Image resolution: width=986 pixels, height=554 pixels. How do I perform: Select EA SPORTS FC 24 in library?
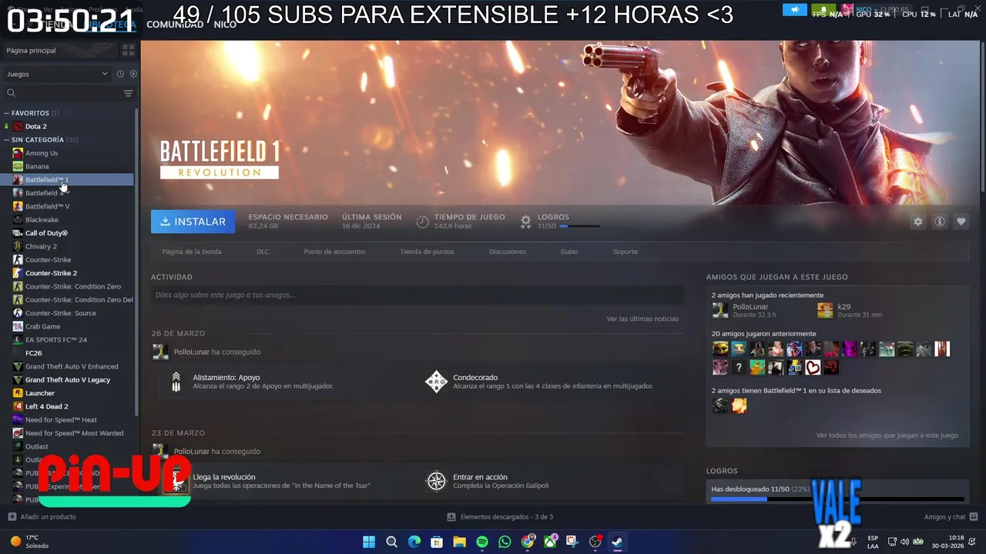click(68, 339)
